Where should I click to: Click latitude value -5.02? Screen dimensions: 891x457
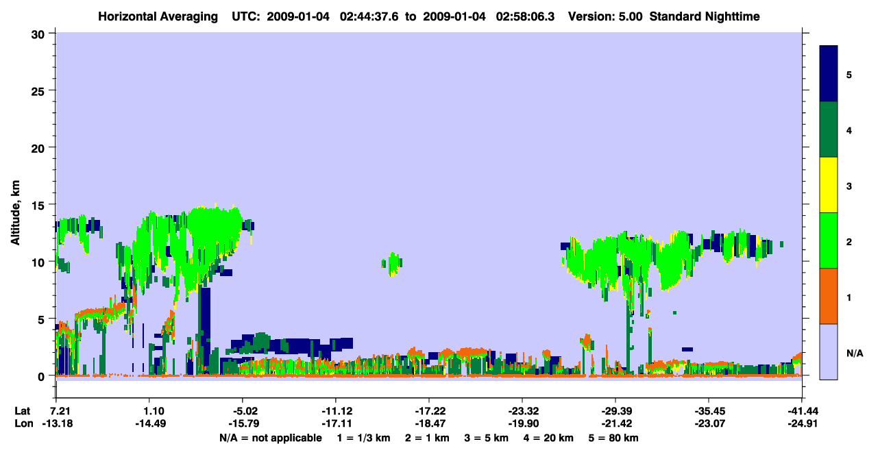245,411
